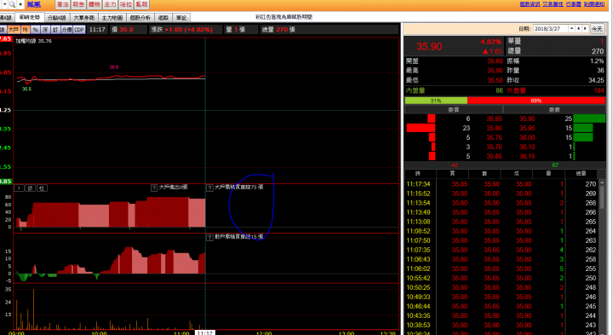
Task: Click the next date arrow
Action: point(585,29)
